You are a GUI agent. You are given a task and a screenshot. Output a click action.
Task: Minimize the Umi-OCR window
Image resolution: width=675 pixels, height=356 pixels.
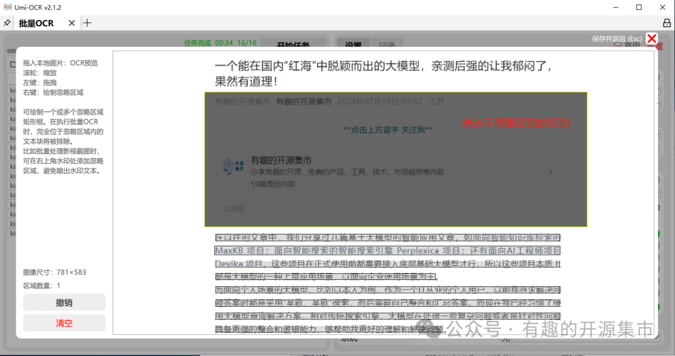pos(616,8)
